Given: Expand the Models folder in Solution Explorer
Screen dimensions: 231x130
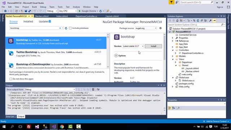Looking at the screenshot, I should tap(173, 56).
